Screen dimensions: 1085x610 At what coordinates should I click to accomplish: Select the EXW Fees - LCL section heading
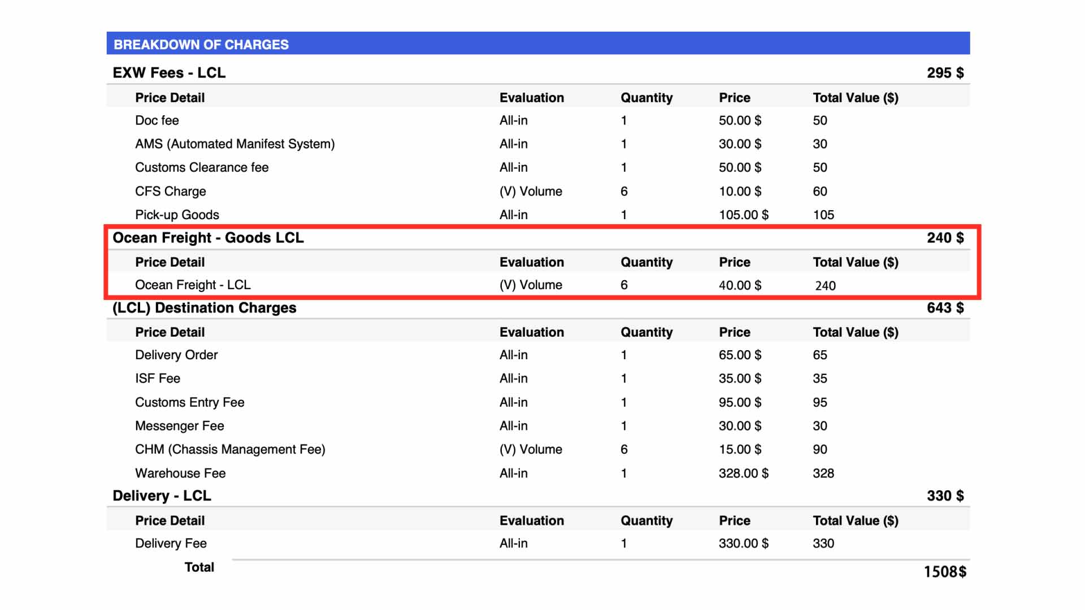tap(169, 73)
